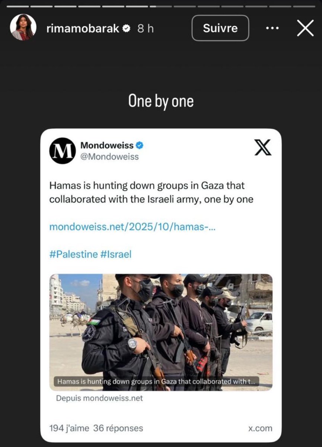
Task: Click the Depuis mondoweiss.net source label
Action: click(x=99, y=398)
